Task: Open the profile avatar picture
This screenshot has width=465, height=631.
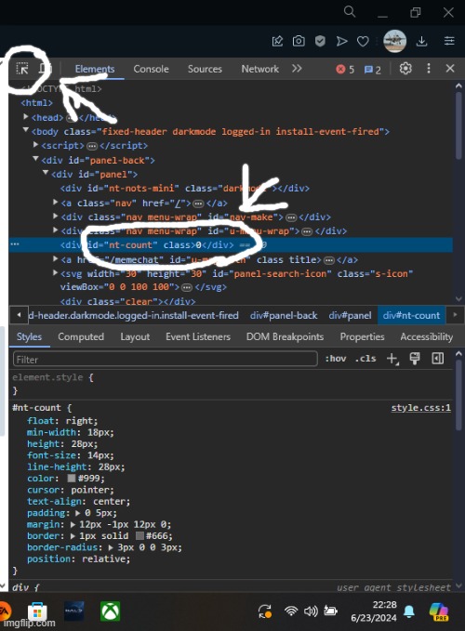Action: (394, 41)
